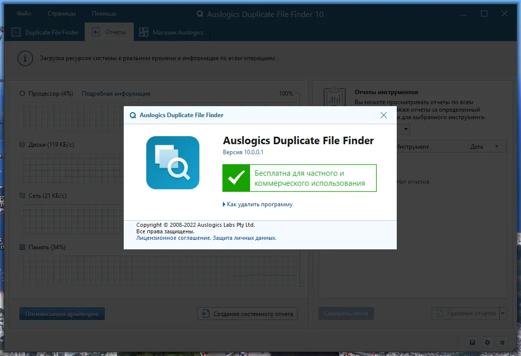Viewport: 521px width, 356px height.
Task: Open the Помощь menu
Action: (x=104, y=14)
